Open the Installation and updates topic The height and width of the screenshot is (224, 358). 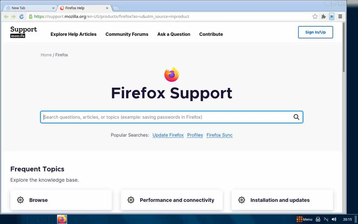coord(282,200)
